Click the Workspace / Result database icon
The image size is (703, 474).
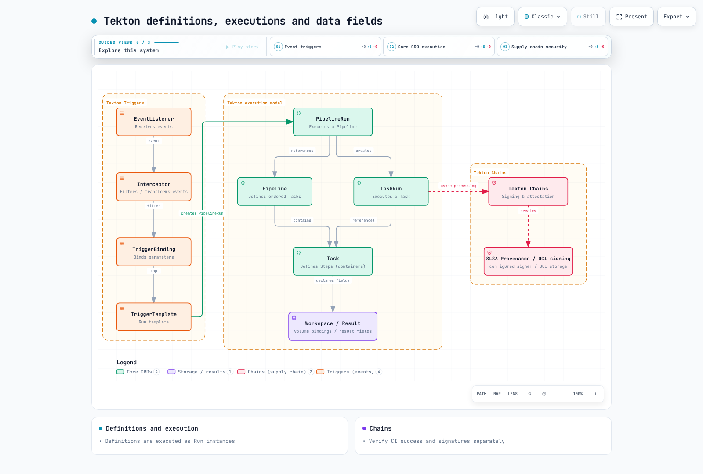pyautogui.click(x=294, y=318)
